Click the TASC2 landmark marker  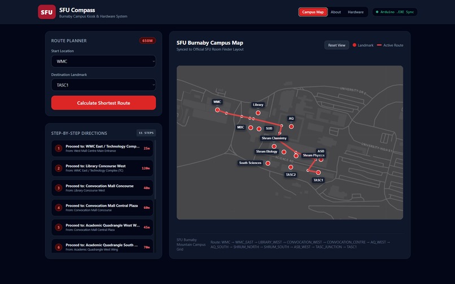tap(291, 167)
